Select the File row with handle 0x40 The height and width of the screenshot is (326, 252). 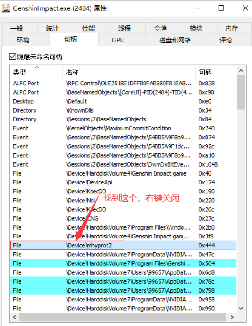(x=123, y=173)
